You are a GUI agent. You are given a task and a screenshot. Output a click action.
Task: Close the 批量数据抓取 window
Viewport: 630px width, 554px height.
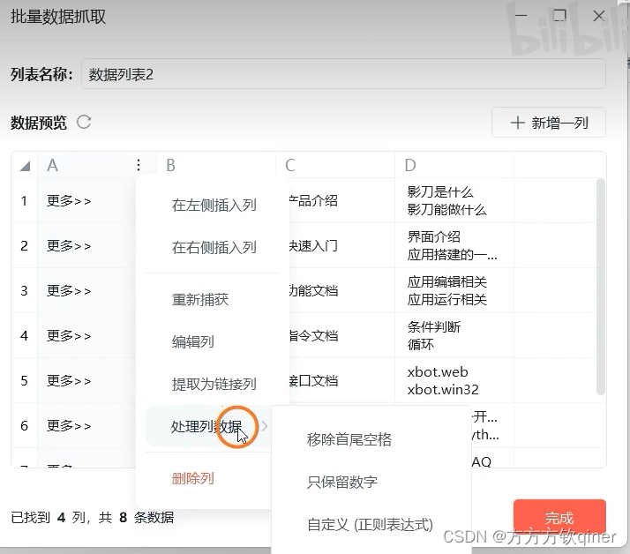pos(598,16)
